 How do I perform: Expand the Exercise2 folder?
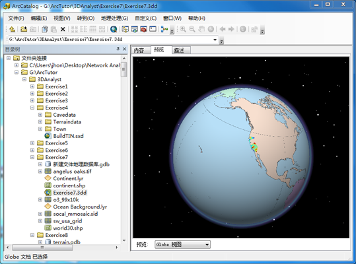coord(32,94)
